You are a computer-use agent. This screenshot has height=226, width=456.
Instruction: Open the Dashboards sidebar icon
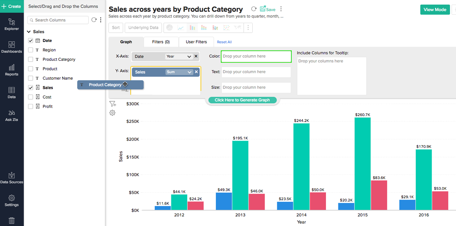tap(12, 47)
